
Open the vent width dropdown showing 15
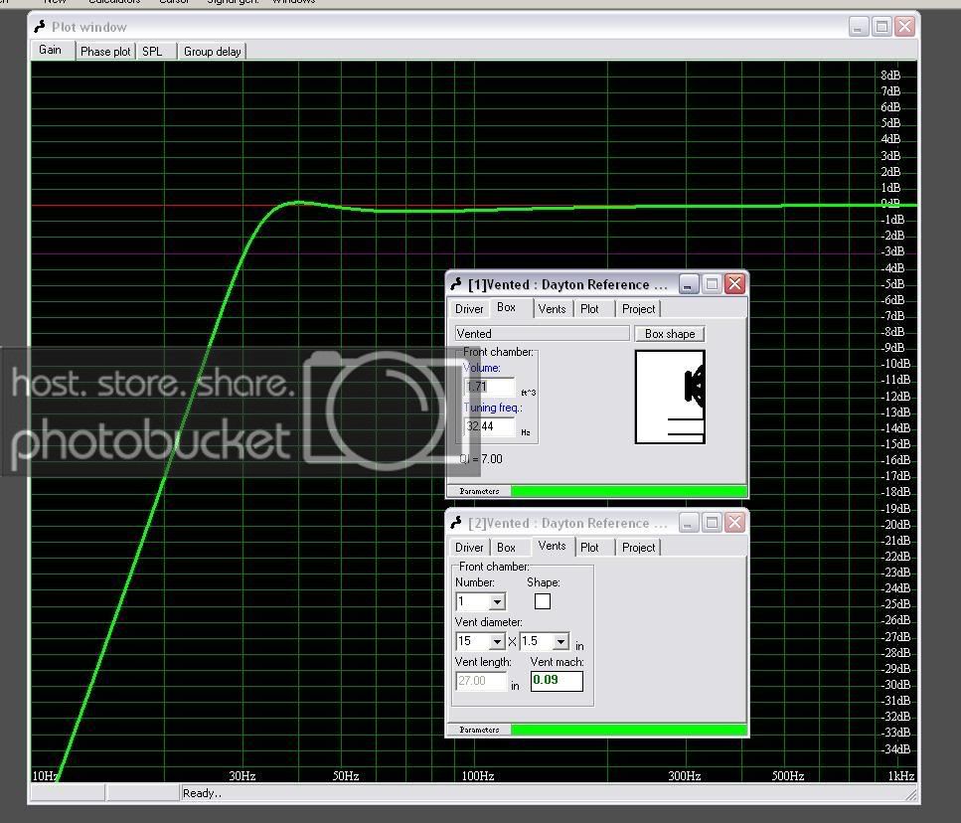(x=498, y=642)
